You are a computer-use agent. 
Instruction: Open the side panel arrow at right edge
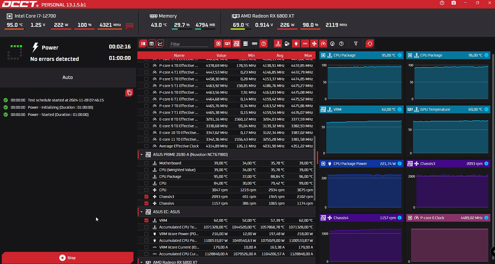tap(493, 251)
